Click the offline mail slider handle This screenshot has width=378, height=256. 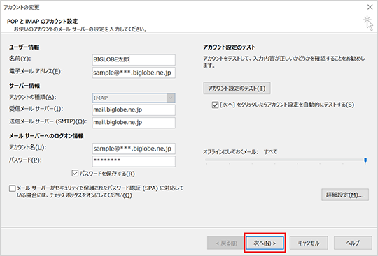365,160
